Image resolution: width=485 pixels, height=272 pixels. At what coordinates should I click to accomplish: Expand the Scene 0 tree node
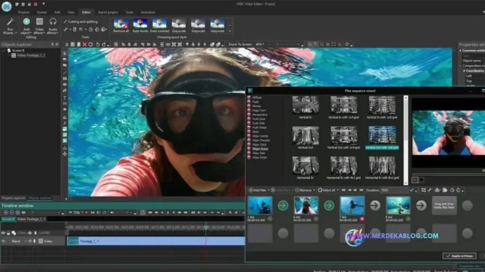(4, 50)
